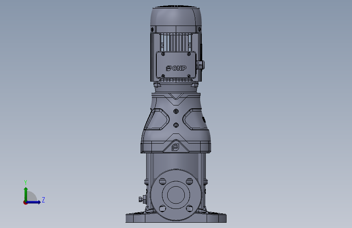Click the red X axis origin dot on the triad
The height and width of the screenshot is (228, 352).
pyautogui.click(x=25, y=202)
